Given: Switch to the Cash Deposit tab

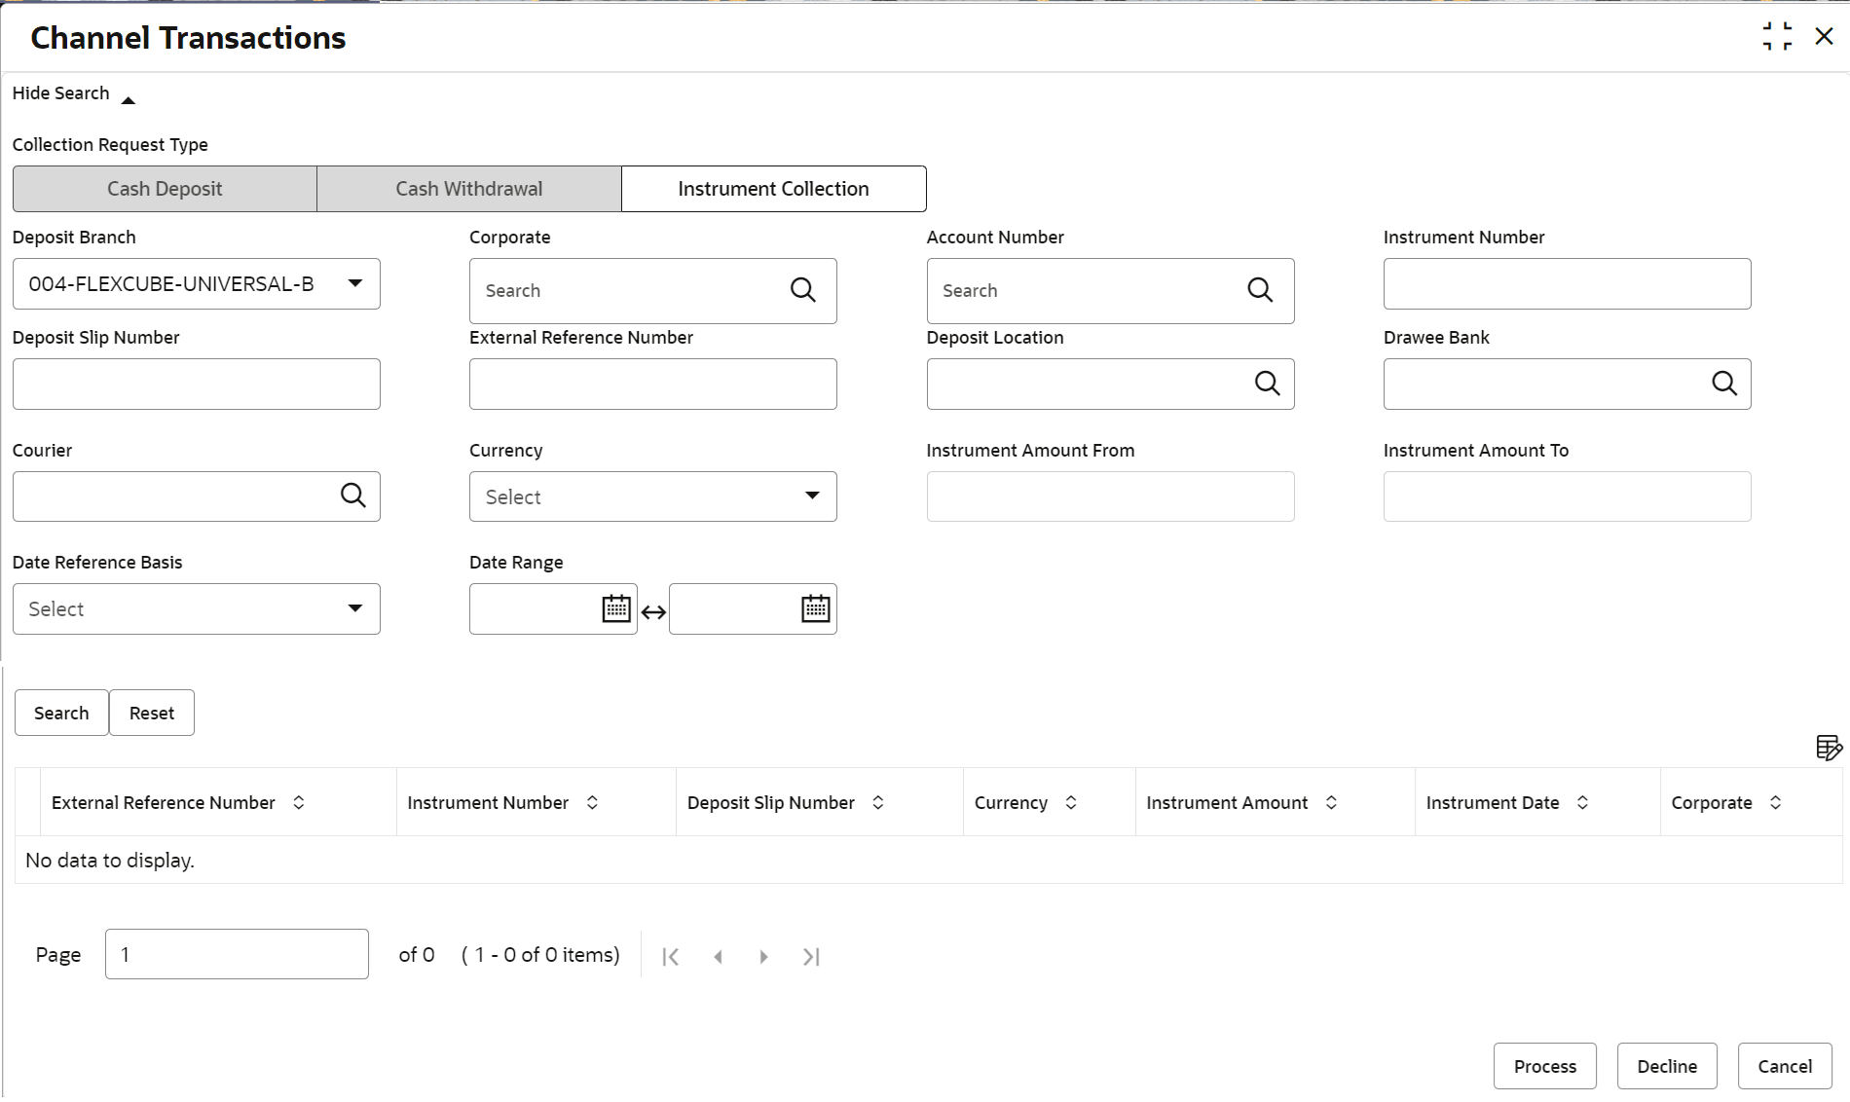Looking at the screenshot, I should (x=165, y=189).
